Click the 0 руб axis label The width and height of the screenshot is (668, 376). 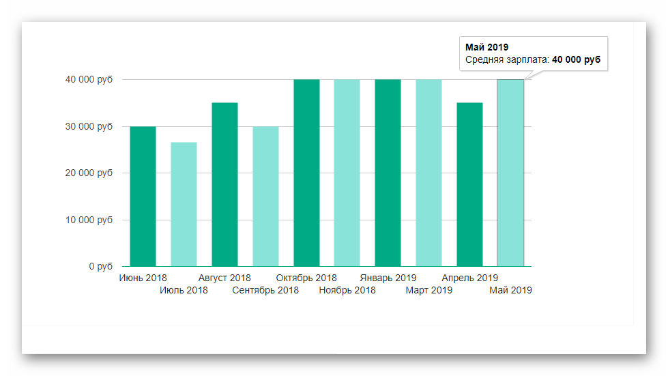(100, 266)
